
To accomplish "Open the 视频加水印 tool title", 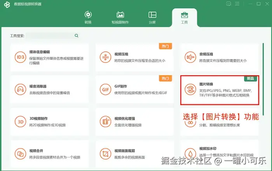I will 208,149.
